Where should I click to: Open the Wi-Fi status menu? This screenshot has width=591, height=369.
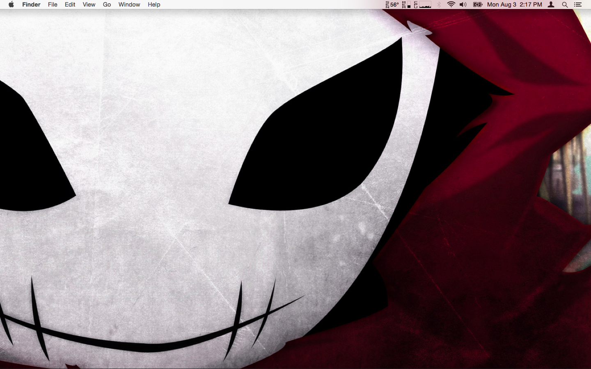tap(451, 5)
